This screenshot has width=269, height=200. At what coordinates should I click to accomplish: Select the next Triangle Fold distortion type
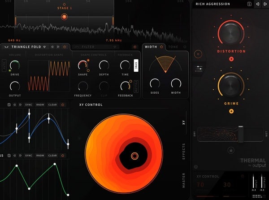point(57,47)
